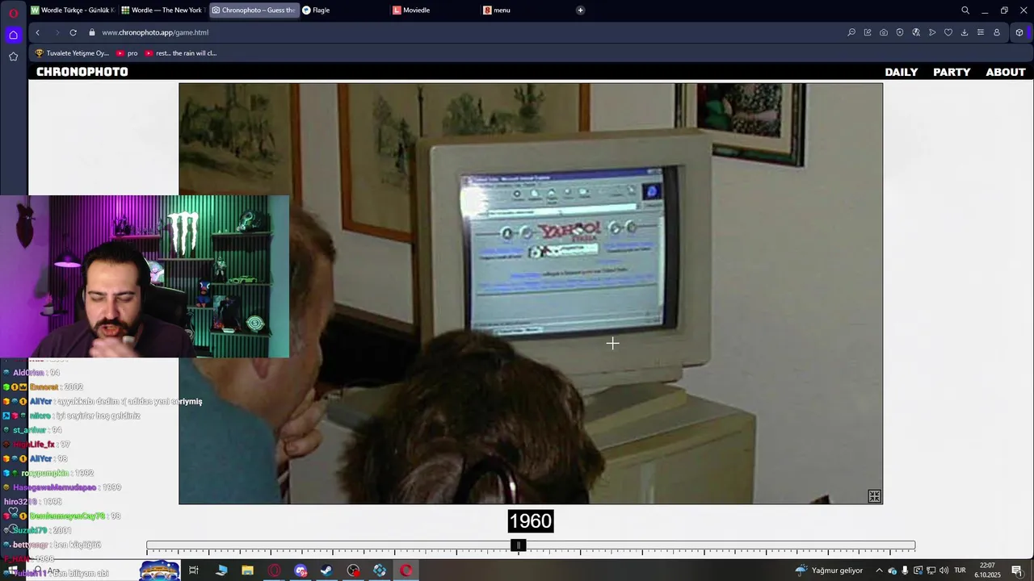Open Tuvalete Yetişme Oy... bookmark

click(72, 53)
